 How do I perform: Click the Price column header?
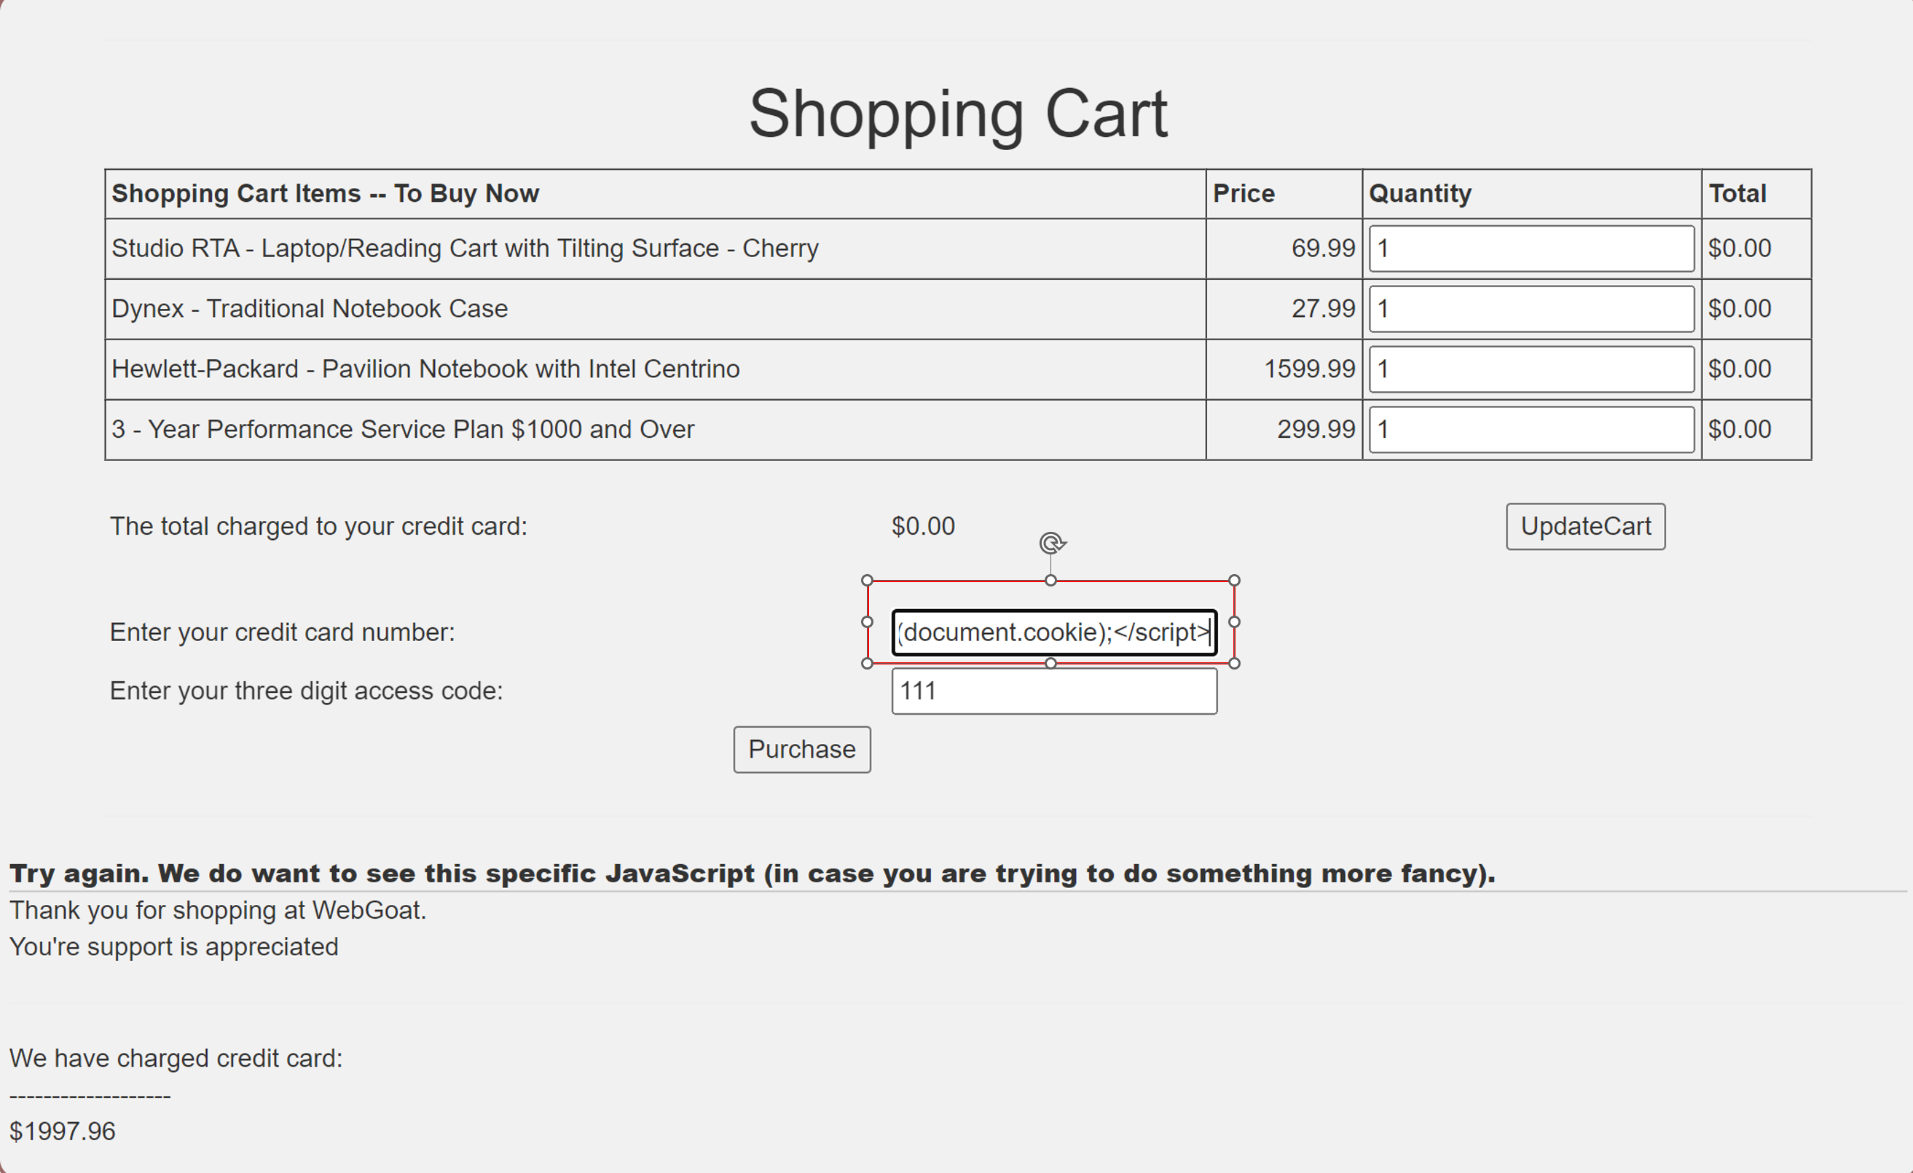point(1243,193)
